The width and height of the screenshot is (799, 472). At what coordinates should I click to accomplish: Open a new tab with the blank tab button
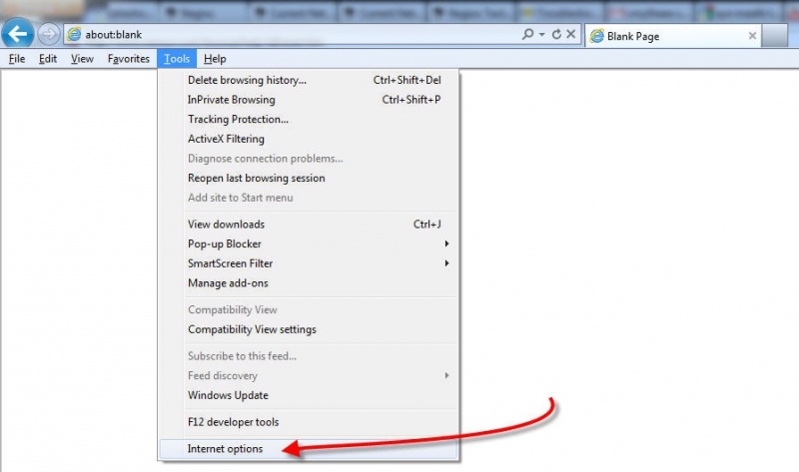coord(775,36)
